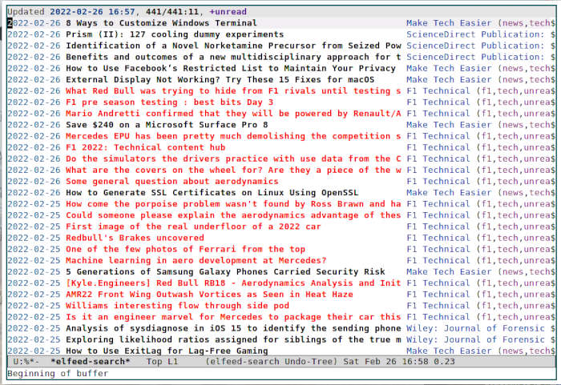Select 'F1 2022: Technical content hub' entry

(146, 147)
